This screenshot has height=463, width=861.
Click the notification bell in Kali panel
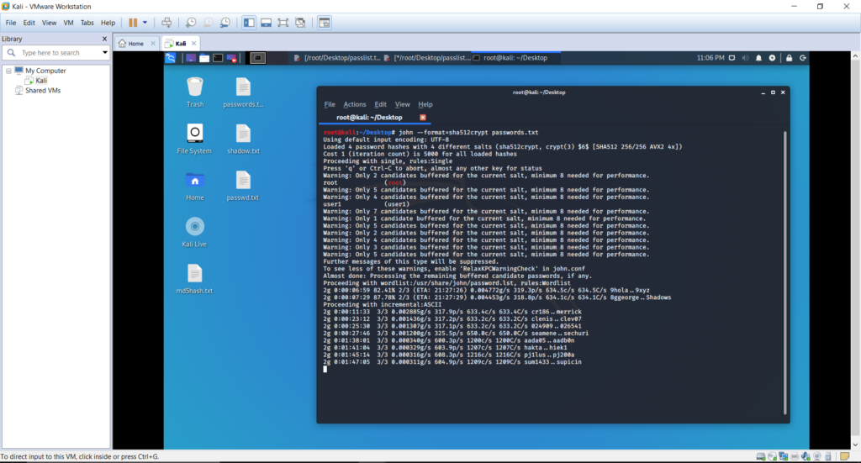pyautogui.click(x=758, y=58)
